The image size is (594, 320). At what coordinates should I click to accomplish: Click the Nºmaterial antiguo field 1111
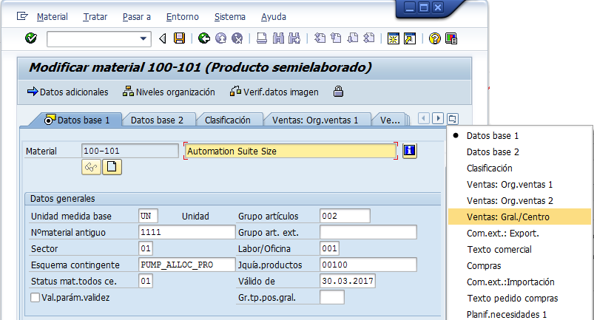(186, 232)
